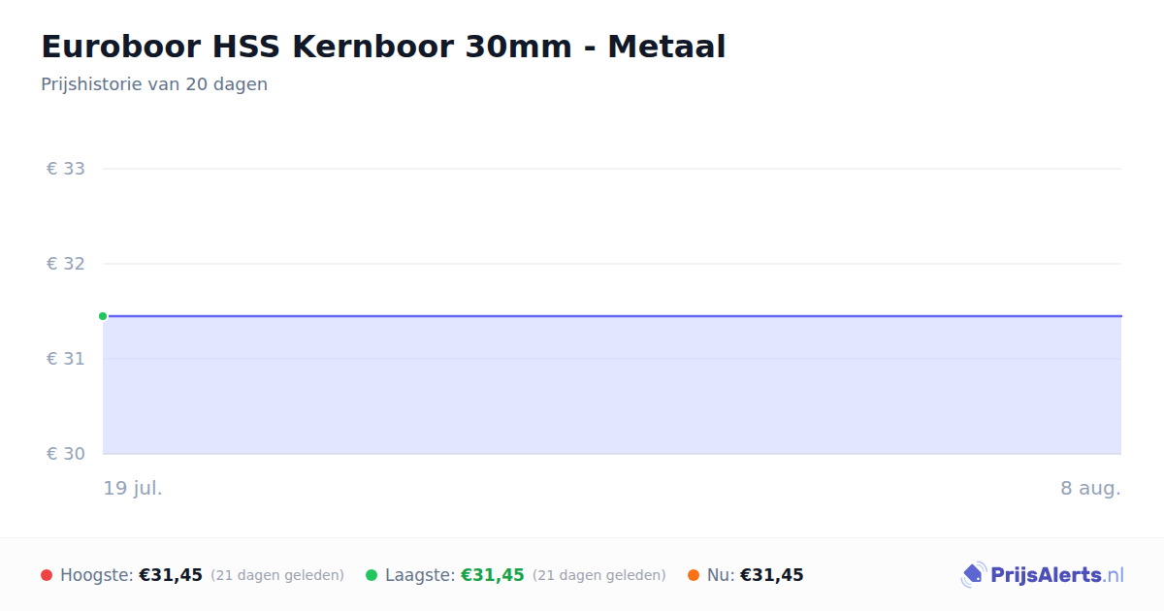Click the € 30 y-axis label
This screenshot has height=611, width=1164.
click(66, 454)
